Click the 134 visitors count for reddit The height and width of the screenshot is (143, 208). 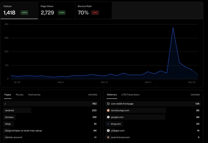pyautogui.click(x=197, y=104)
